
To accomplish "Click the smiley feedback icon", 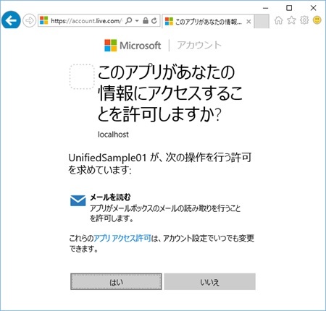I will click(x=317, y=20).
